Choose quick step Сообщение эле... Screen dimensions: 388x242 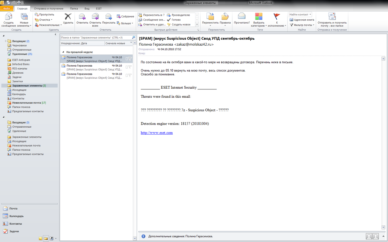click(152, 20)
